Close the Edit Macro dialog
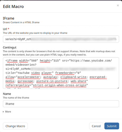 (118, 6)
